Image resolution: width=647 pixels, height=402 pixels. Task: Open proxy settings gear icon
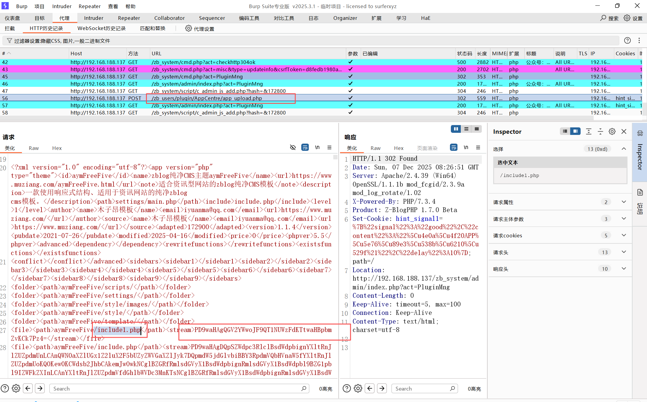tap(188, 28)
